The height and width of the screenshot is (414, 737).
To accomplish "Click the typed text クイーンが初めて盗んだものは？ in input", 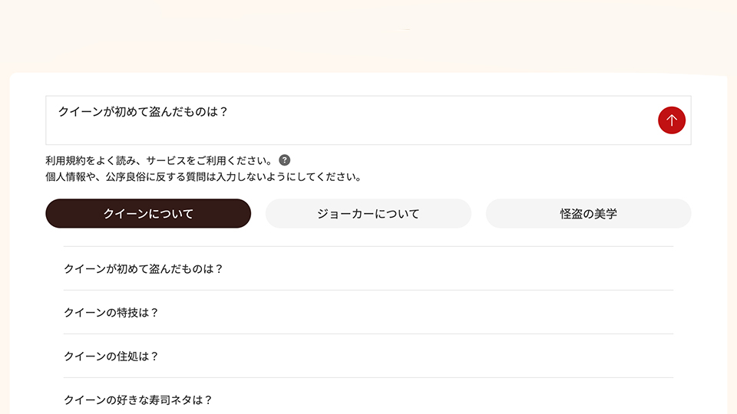I will [x=144, y=112].
